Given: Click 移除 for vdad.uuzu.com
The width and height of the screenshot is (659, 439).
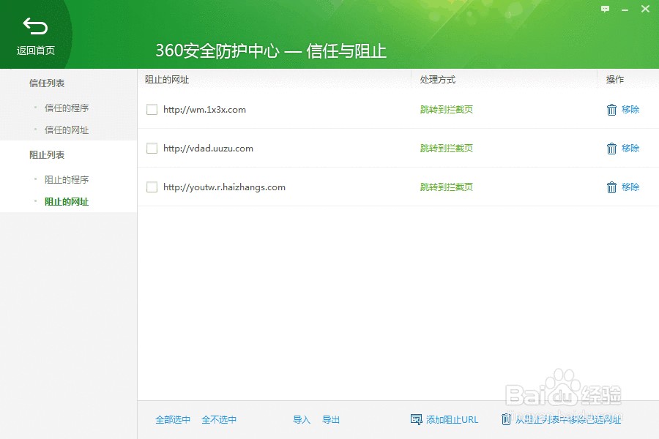Looking at the screenshot, I should (630, 149).
